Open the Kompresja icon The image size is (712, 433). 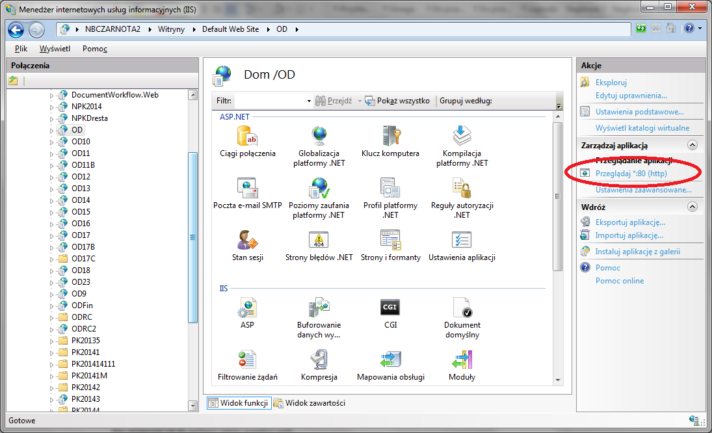[319, 360]
